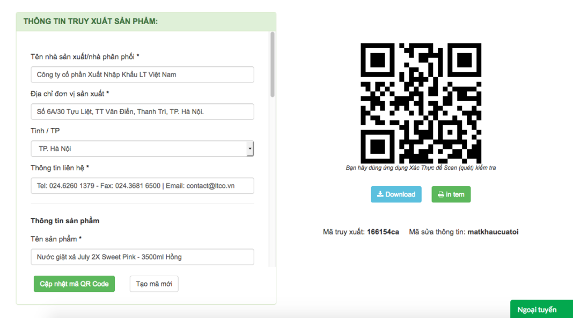Open the Ngoại tuyến chat tab
Viewport: 573px width, 318px height.
541,309
